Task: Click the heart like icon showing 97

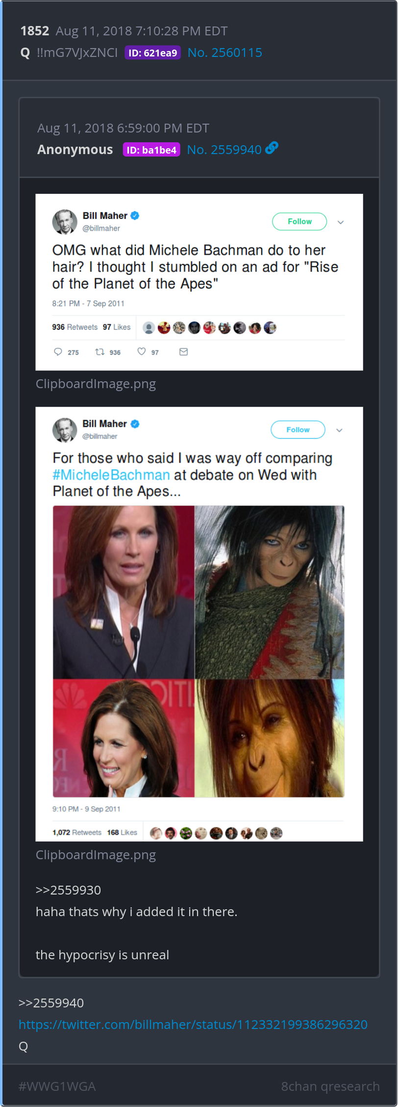Action: pos(142,352)
